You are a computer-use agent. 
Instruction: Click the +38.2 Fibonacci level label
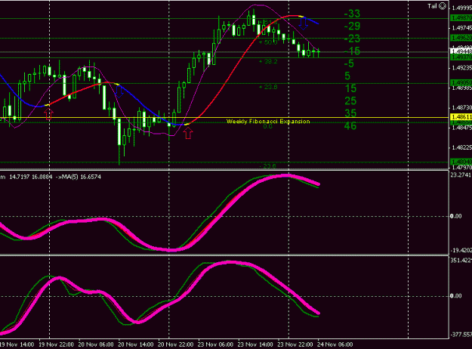click(268, 61)
